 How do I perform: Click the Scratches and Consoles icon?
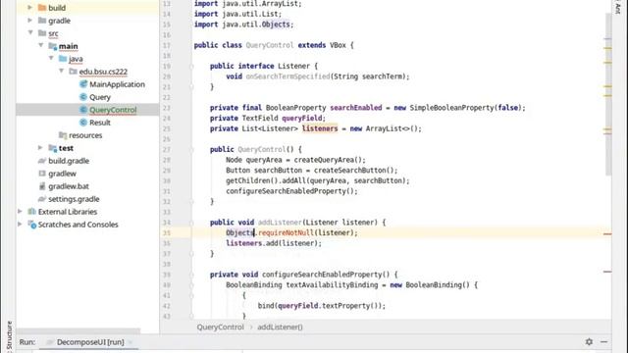[32, 225]
